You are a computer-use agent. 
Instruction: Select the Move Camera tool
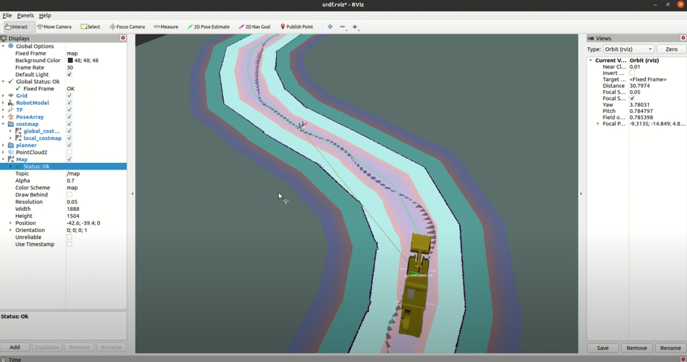pyautogui.click(x=54, y=27)
